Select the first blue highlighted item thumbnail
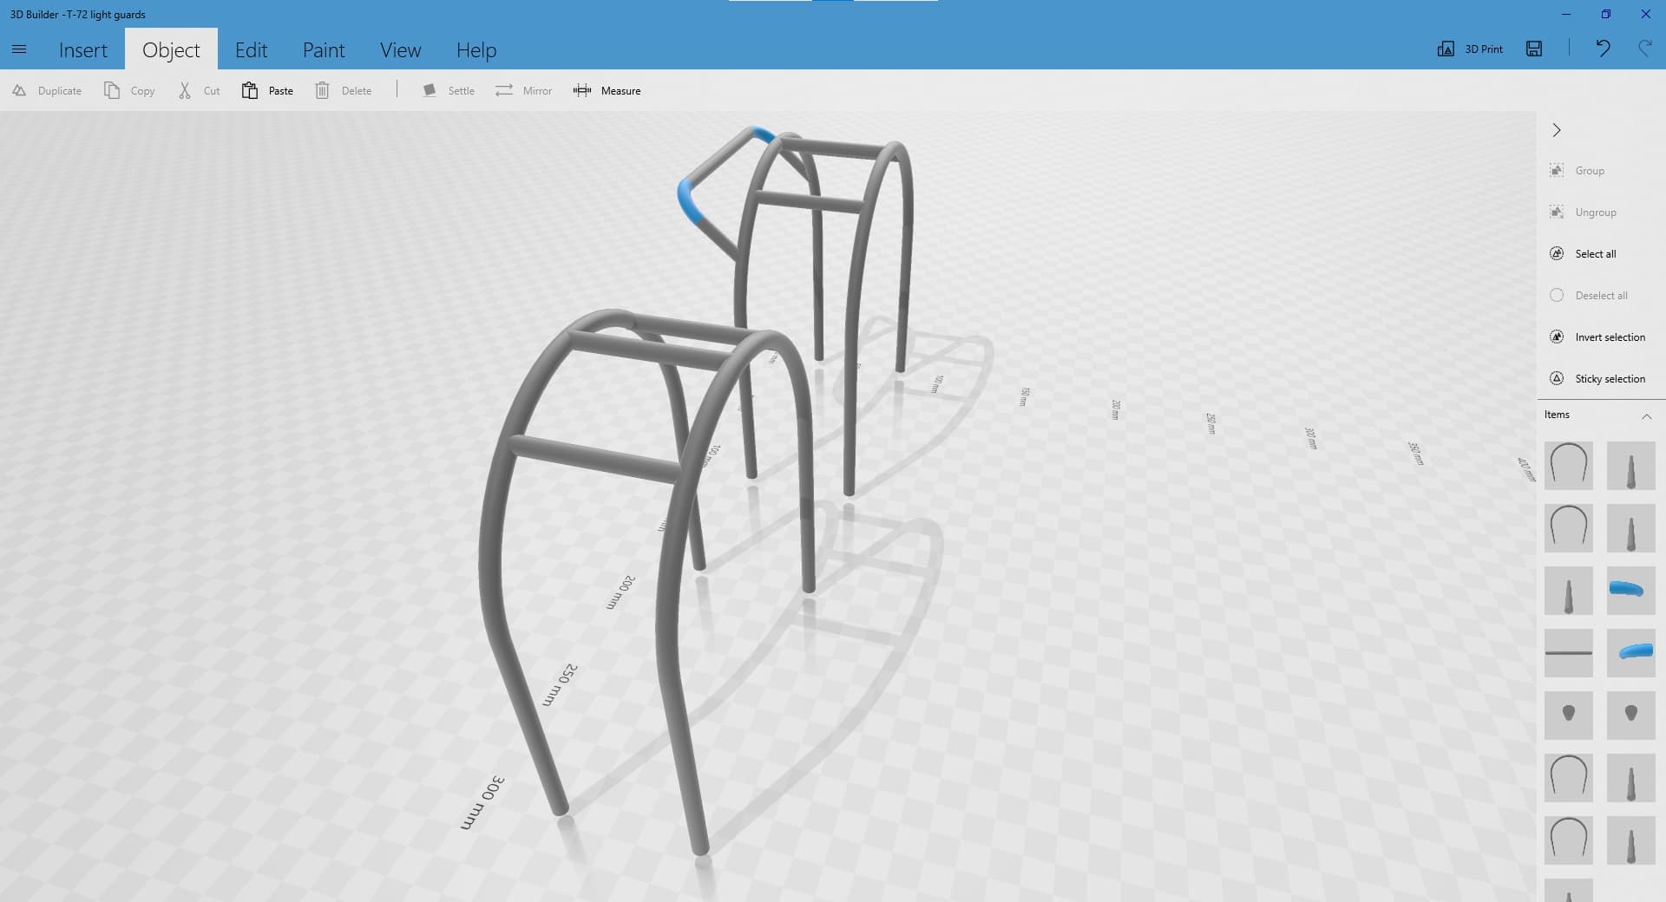The image size is (1666, 902). 1630,591
